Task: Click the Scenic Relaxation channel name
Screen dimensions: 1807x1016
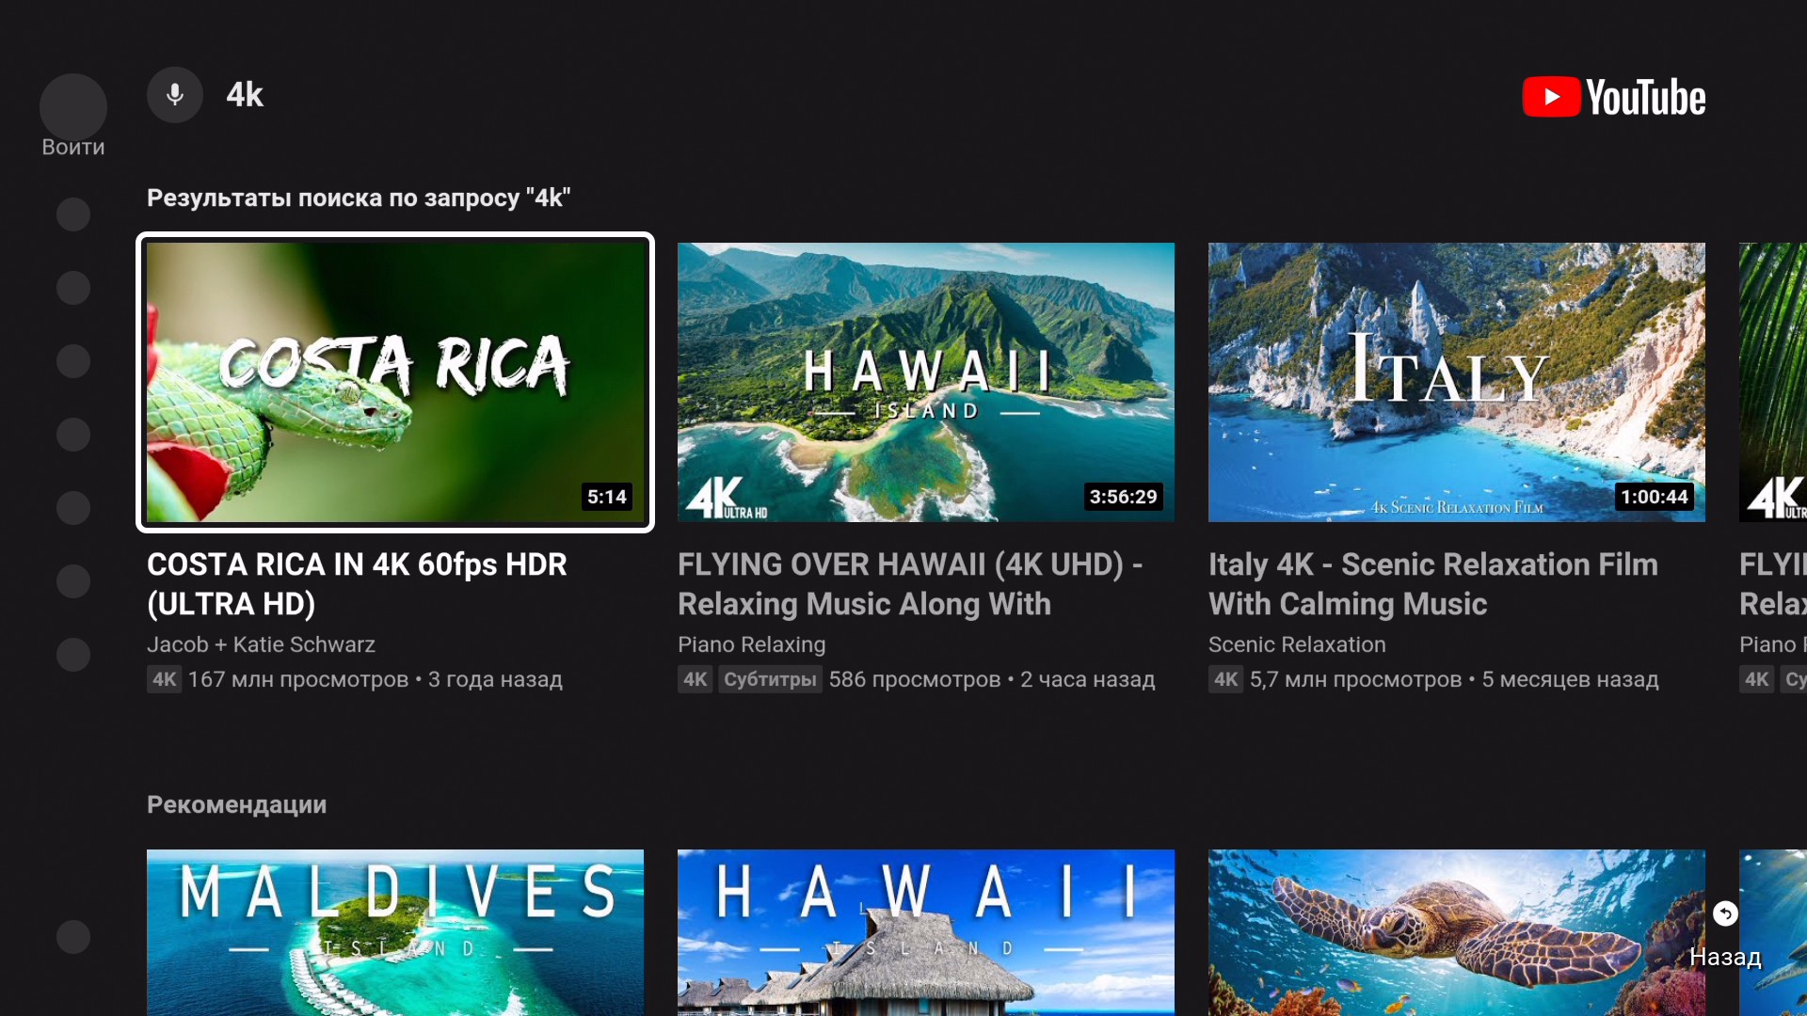Action: (x=1296, y=644)
